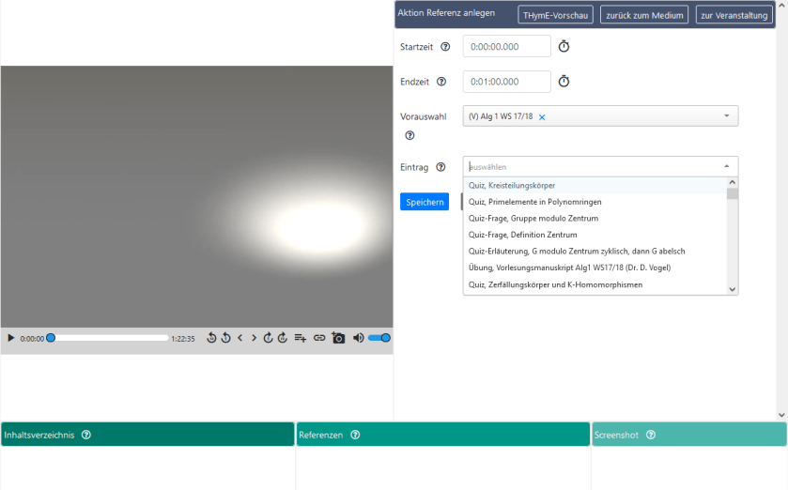Click the link/reference icon in player bar
Screen dimensions: 788x490
point(319,338)
